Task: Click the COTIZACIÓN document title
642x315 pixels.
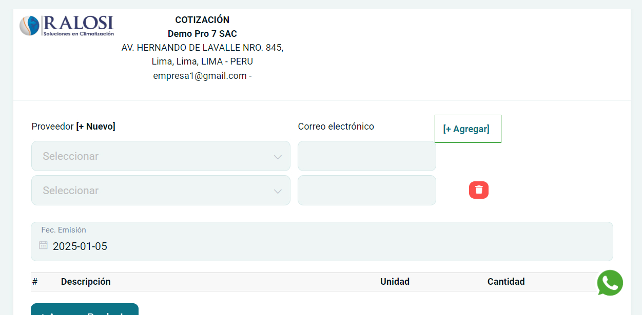Action: tap(202, 20)
